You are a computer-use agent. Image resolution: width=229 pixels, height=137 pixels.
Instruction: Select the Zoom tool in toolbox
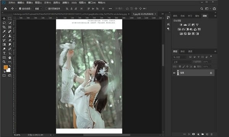pos(4,62)
